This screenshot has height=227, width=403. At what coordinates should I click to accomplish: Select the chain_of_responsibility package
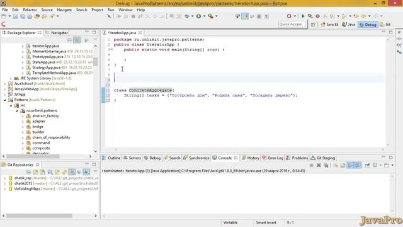(51, 137)
